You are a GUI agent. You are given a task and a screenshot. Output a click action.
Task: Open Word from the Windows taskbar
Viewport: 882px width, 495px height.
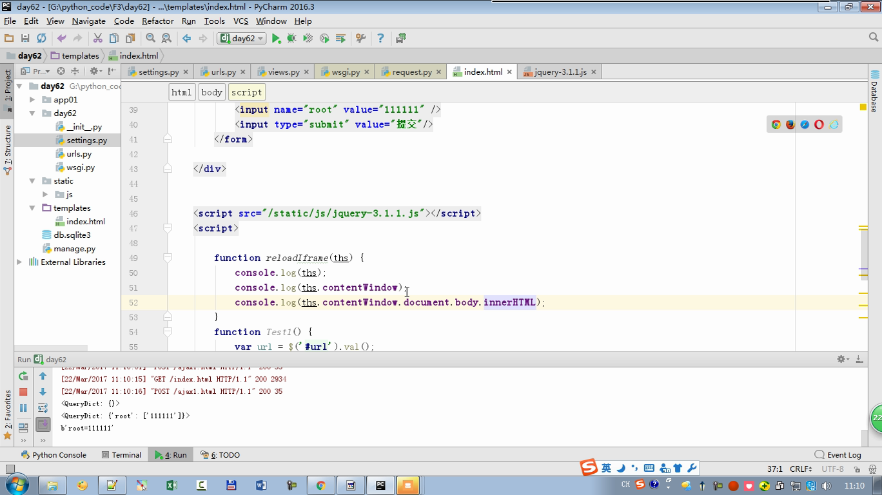261,485
